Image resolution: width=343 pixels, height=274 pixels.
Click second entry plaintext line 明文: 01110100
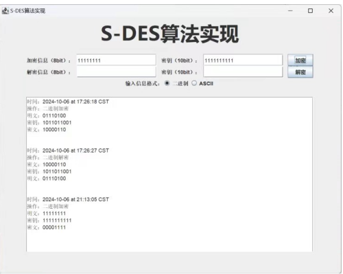47,179
